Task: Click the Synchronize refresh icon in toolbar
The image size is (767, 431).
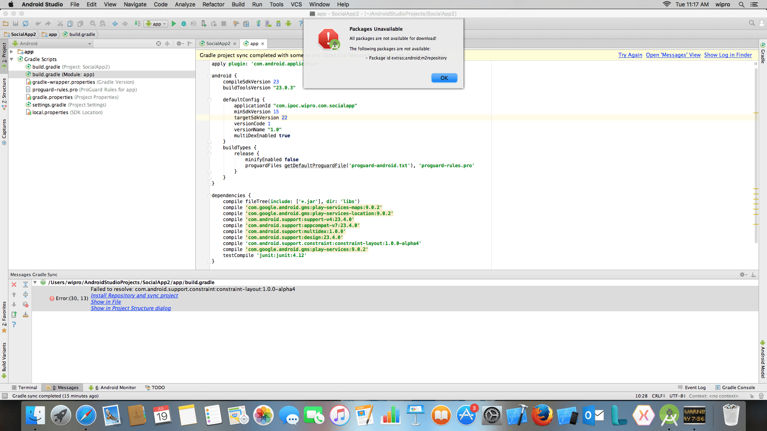Action: click(x=26, y=24)
